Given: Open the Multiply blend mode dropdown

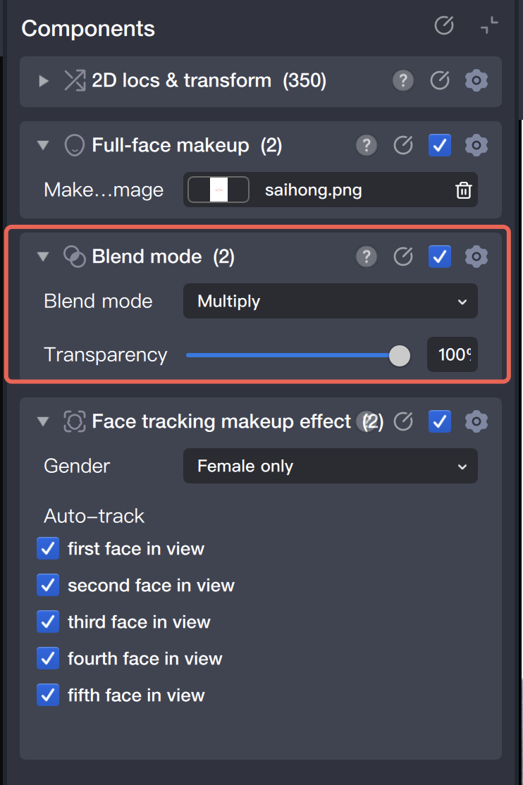Looking at the screenshot, I should (x=330, y=302).
